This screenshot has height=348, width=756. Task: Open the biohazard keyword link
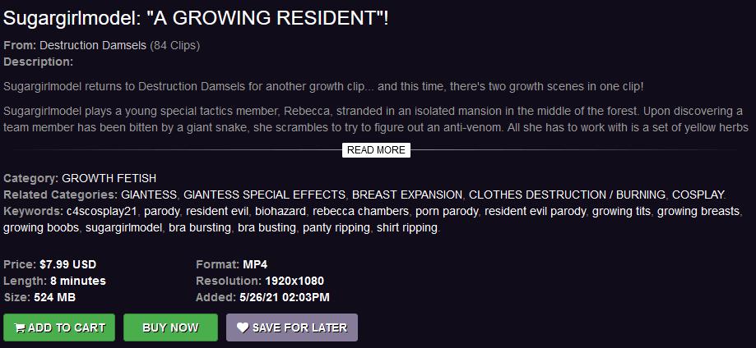click(279, 211)
